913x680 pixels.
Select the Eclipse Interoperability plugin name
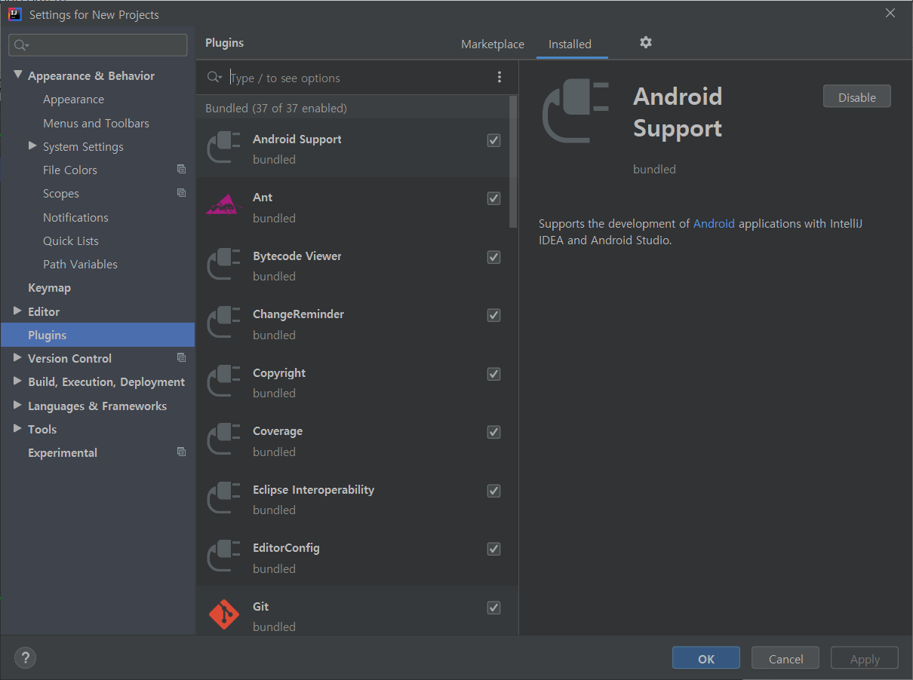[x=313, y=489]
